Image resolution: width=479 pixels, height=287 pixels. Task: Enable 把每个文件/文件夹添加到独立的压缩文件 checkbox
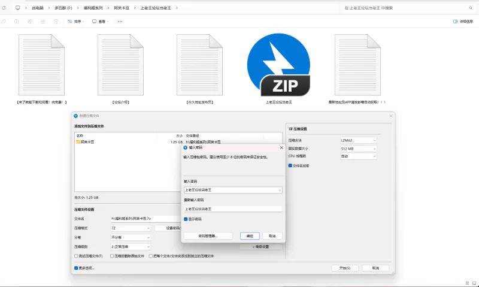[151, 256]
